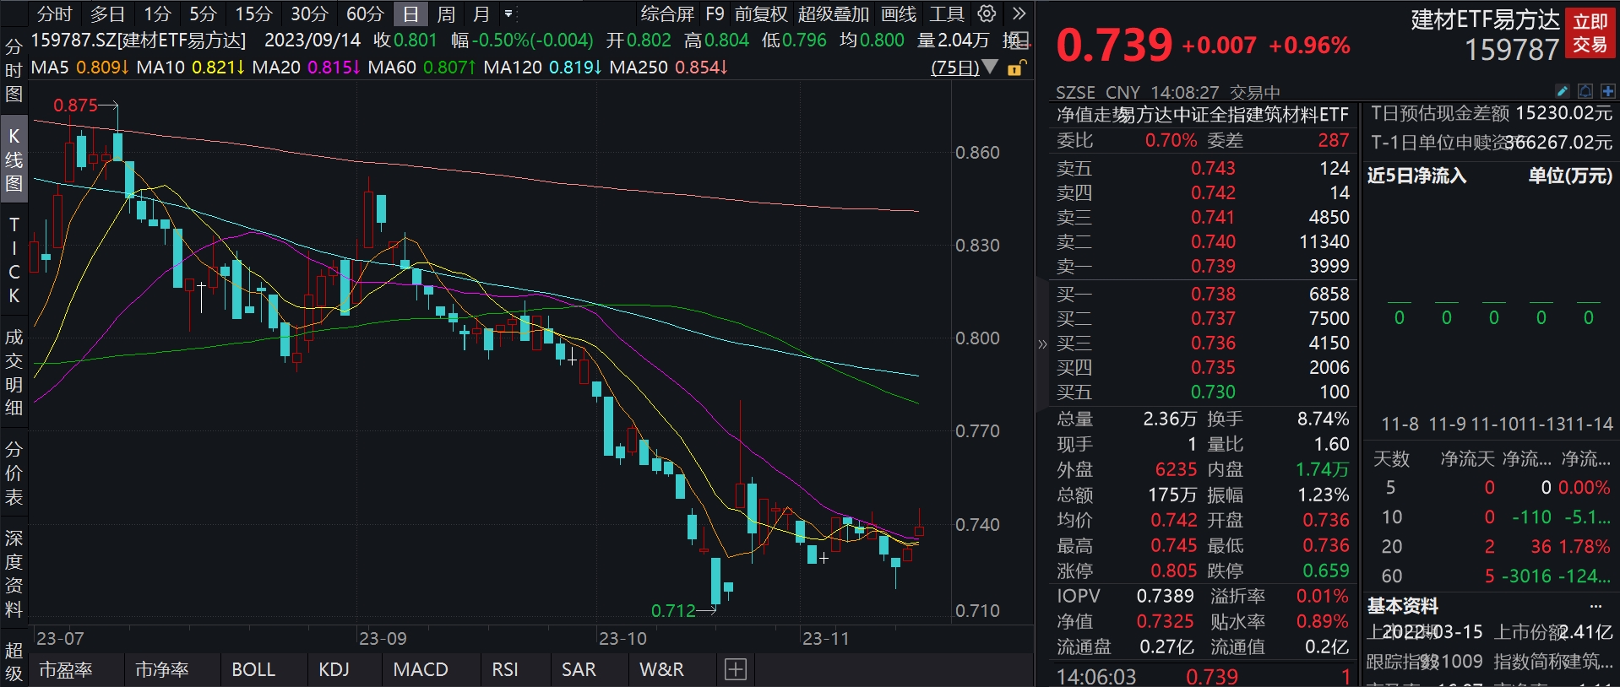Click the double-chevron more tools icon
Screen dimensions: 1620x687
point(1019,14)
